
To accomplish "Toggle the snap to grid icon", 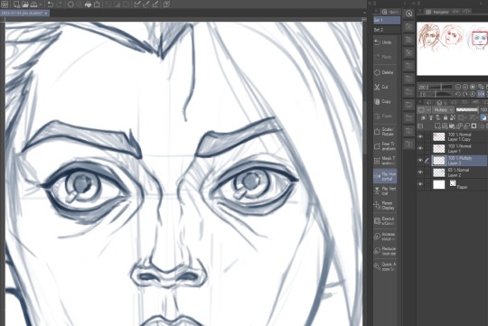I will point(155,4).
